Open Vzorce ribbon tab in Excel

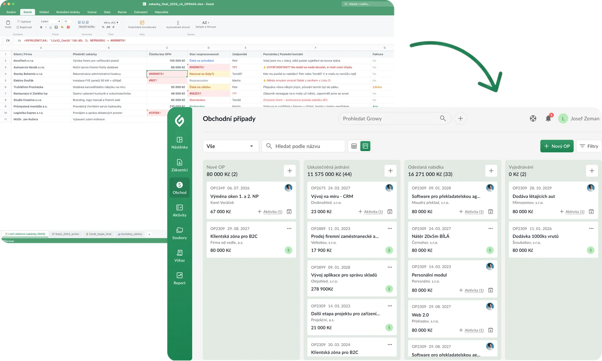[92, 12]
